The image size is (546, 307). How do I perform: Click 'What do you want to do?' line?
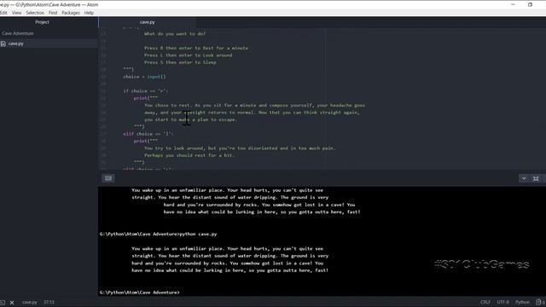pyautogui.click(x=174, y=34)
